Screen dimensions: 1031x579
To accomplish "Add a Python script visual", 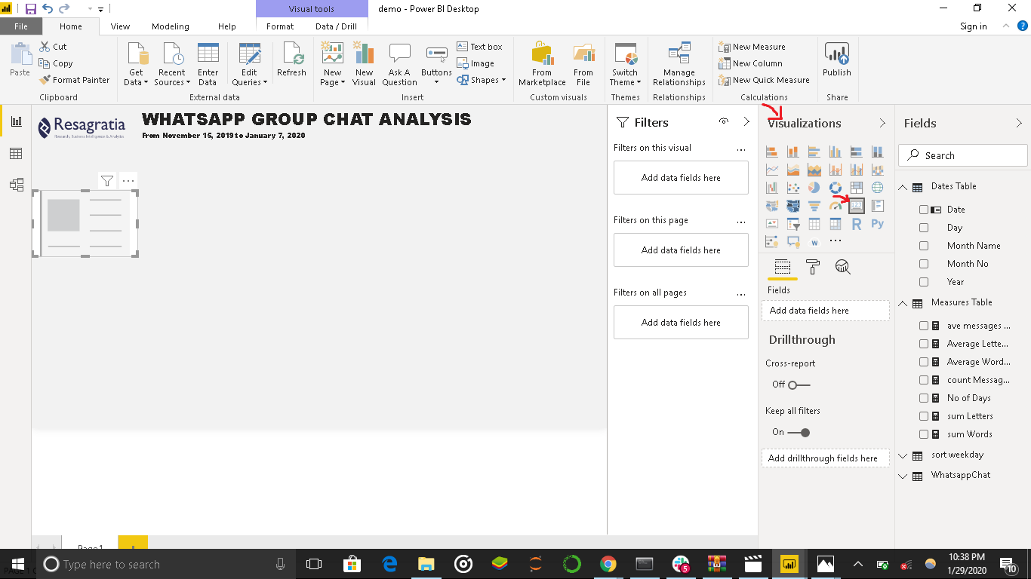I will click(878, 224).
